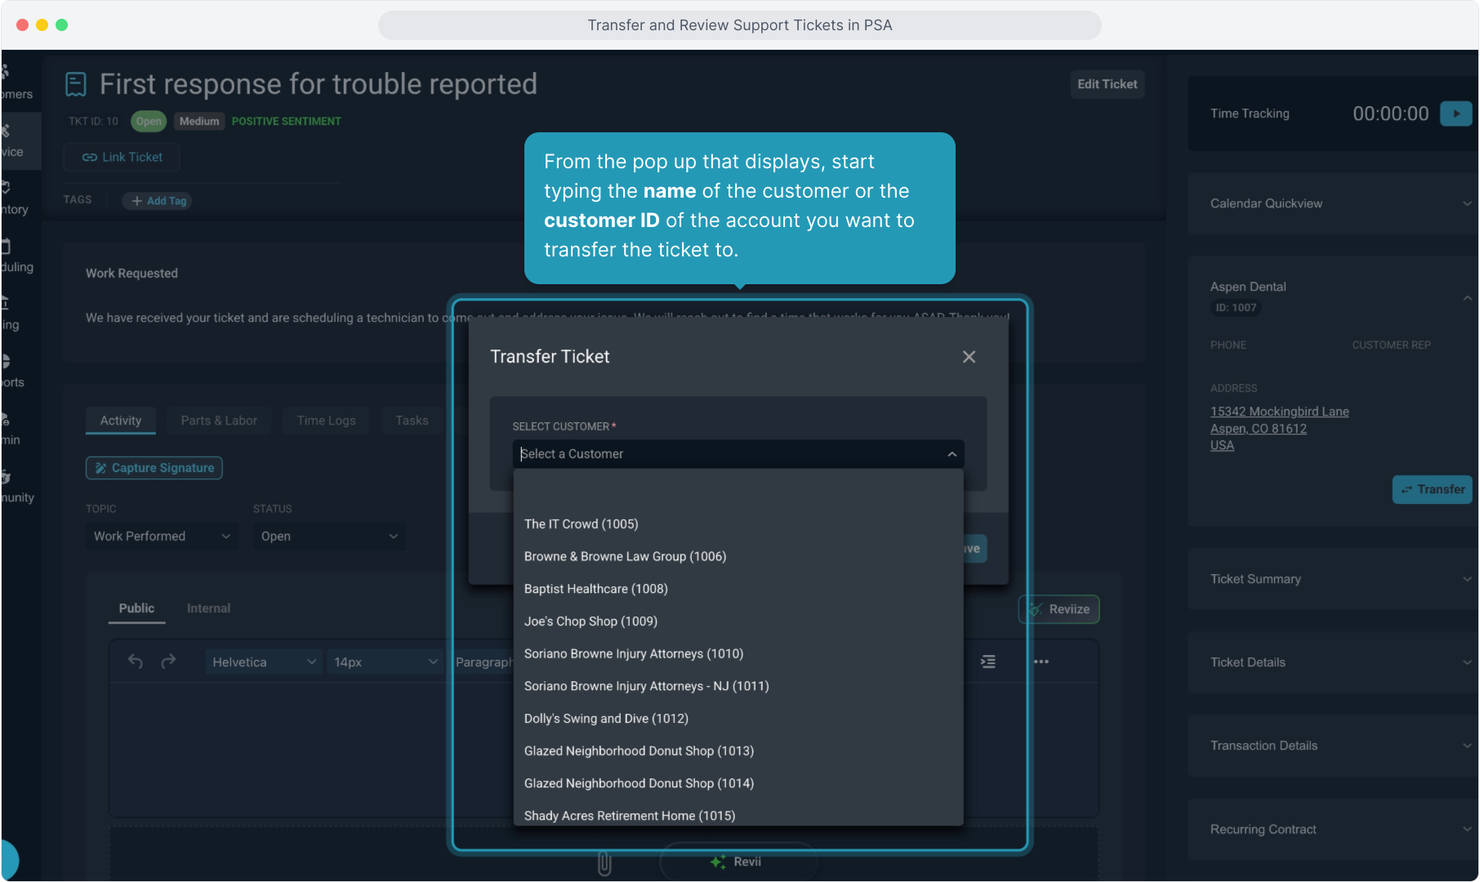Click the Reviize button
1480x882 pixels.
tap(1059, 609)
